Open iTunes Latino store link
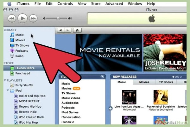190x127 pixels. pyautogui.click(x=71, y=117)
